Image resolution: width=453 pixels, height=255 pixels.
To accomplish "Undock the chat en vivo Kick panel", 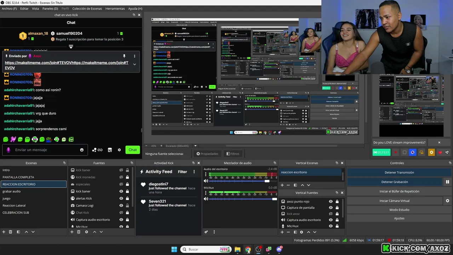I will [x=134, y=15].
